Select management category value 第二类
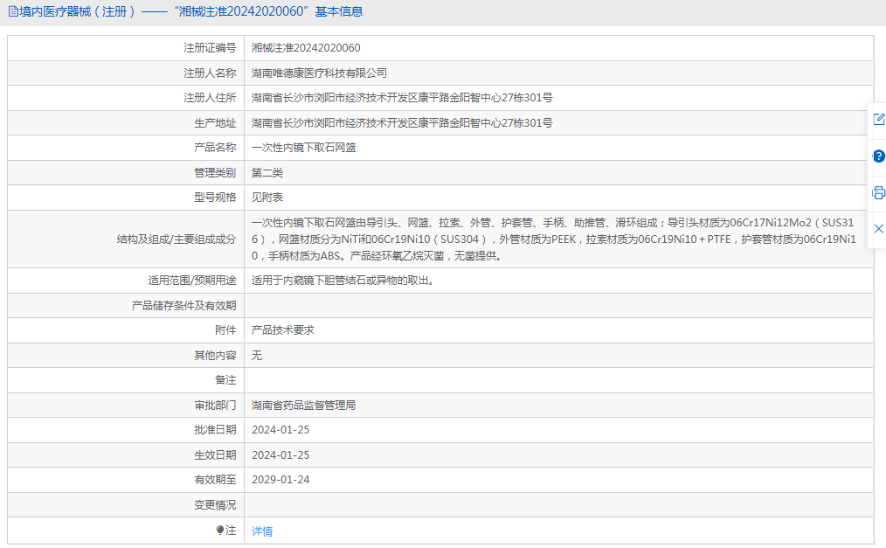 coord(267,173)
